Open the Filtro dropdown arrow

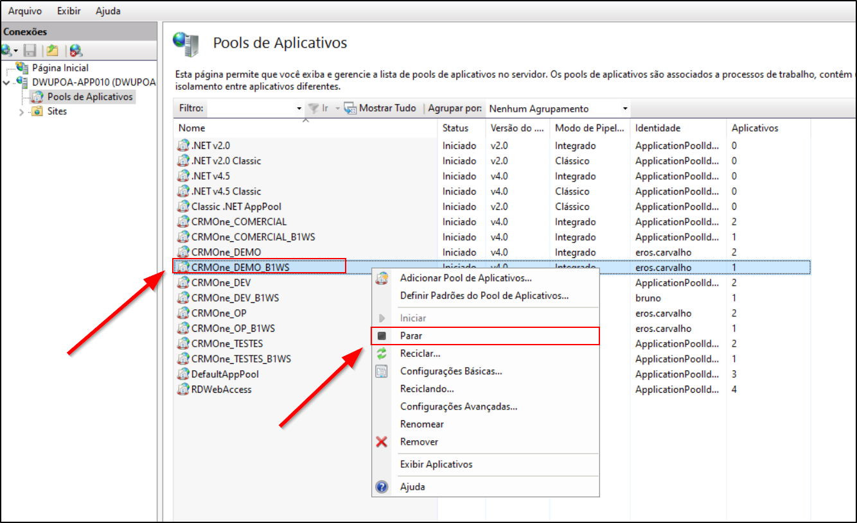tap(299, 109)
